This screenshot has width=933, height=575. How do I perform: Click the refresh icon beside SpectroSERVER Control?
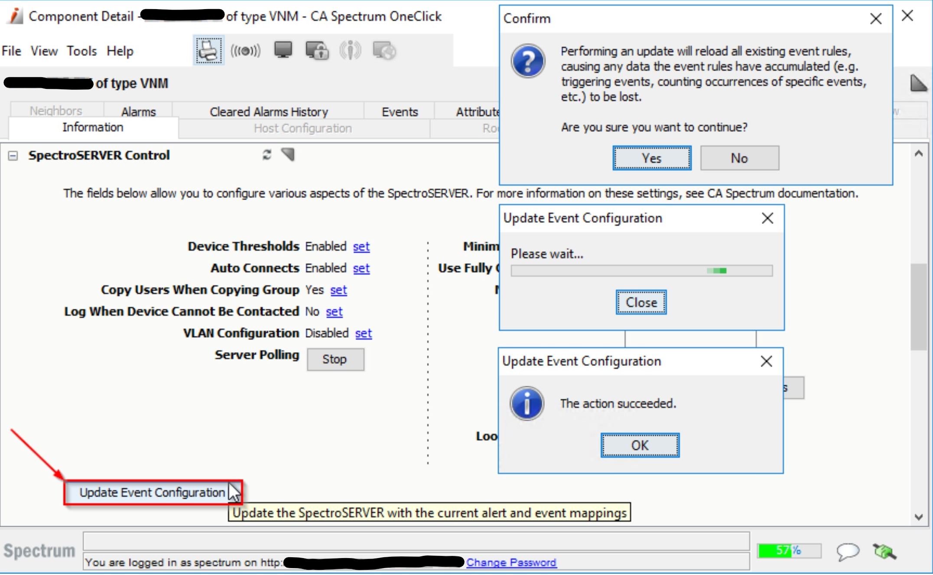click(267, 155)
